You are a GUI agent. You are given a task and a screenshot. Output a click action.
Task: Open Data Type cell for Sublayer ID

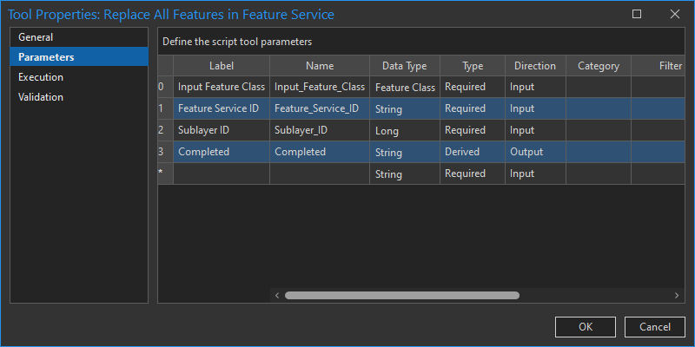[x=405, y=130]
